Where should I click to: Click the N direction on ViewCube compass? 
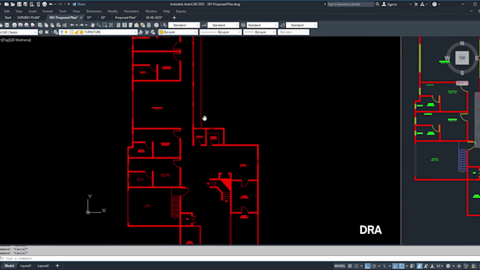coord(462,44)
